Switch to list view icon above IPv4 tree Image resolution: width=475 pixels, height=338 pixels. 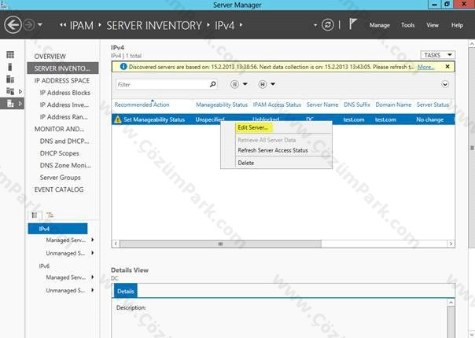coord(35,215)
